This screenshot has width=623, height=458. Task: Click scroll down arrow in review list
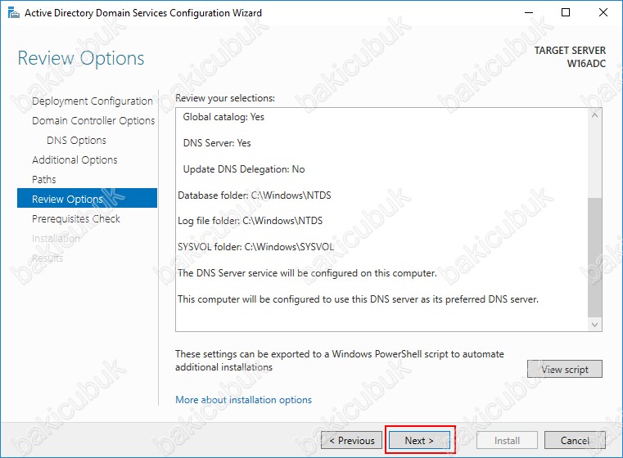coord(595,325)
